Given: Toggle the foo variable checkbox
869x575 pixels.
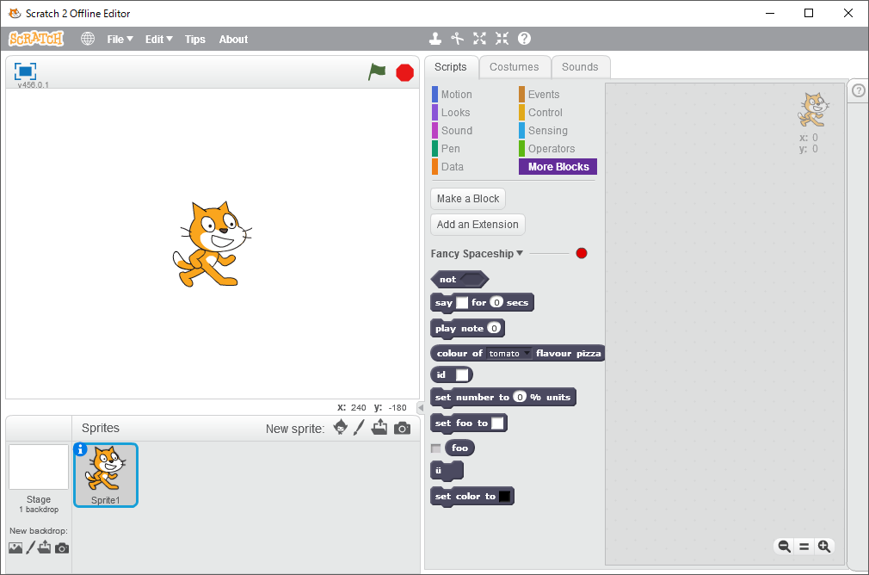Looking at the screenshot, I should click(435, 448).
